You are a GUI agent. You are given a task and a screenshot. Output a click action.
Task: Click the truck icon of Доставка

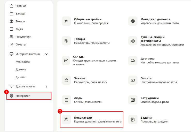click(x=133, y=60)
